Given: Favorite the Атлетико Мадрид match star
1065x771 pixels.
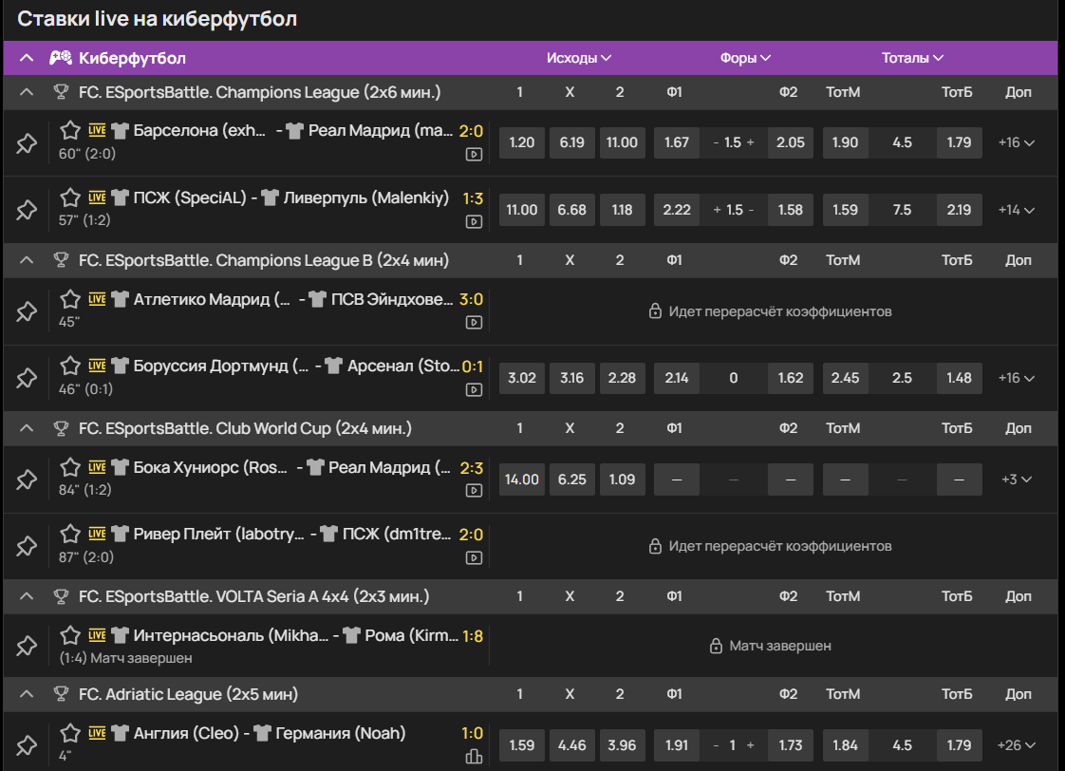Looking at the screenshot, I should 70,299.
